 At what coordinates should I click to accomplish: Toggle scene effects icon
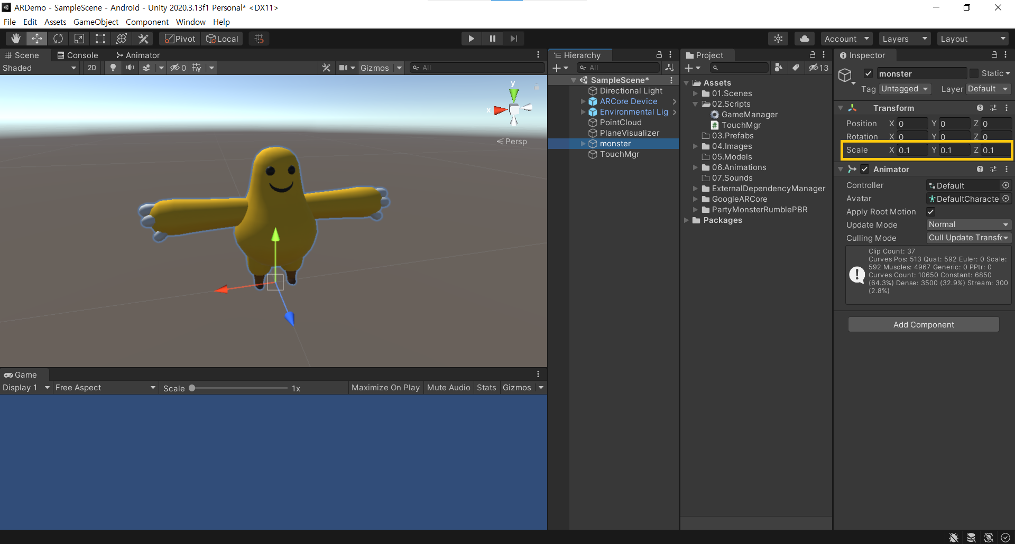point(147,68)
